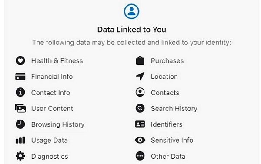Image resolution: width=261 pixels, height=164 pixels.
Task: Click the Browsing History clock icon
Action: 20,124
